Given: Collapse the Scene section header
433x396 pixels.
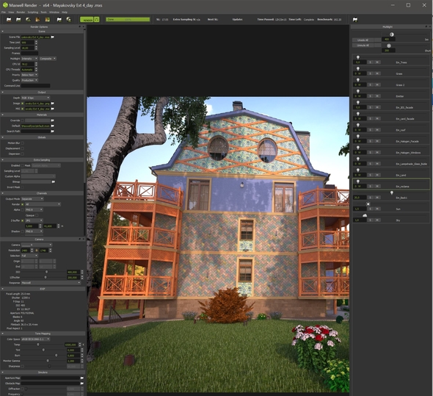Looking at the screenshot, I should [42, 32].
